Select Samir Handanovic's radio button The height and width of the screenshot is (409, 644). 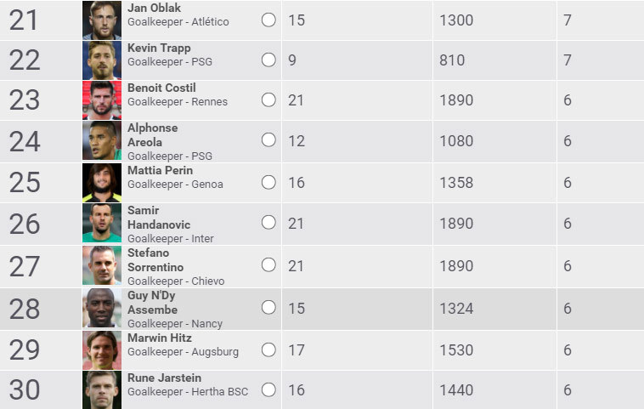pos(268,223)
